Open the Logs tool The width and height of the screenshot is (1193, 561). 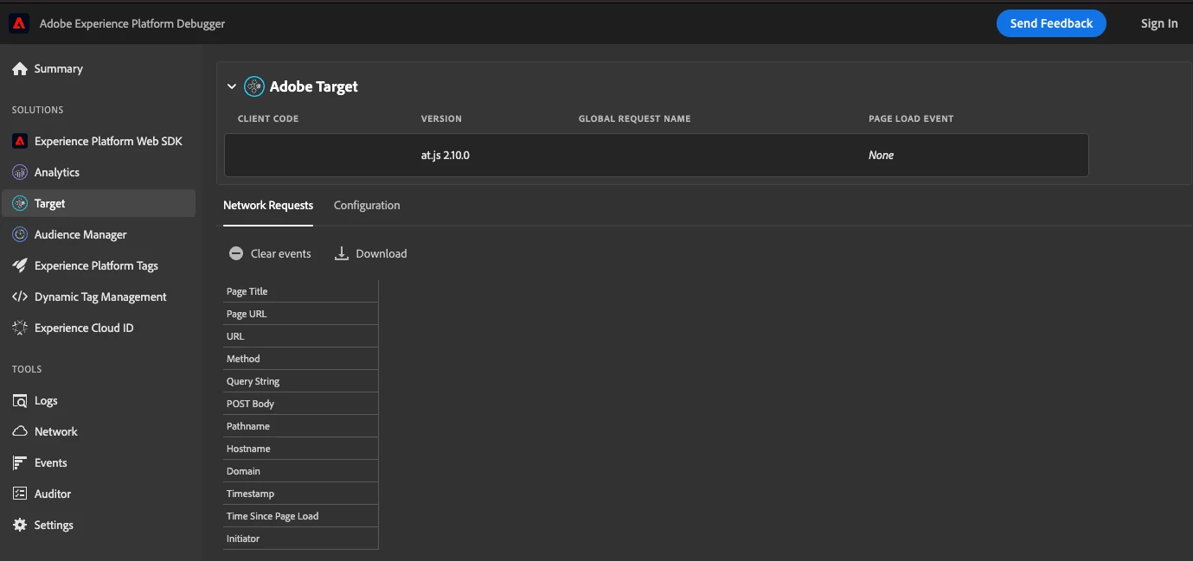pyautogui.click(x=99, y=401)
